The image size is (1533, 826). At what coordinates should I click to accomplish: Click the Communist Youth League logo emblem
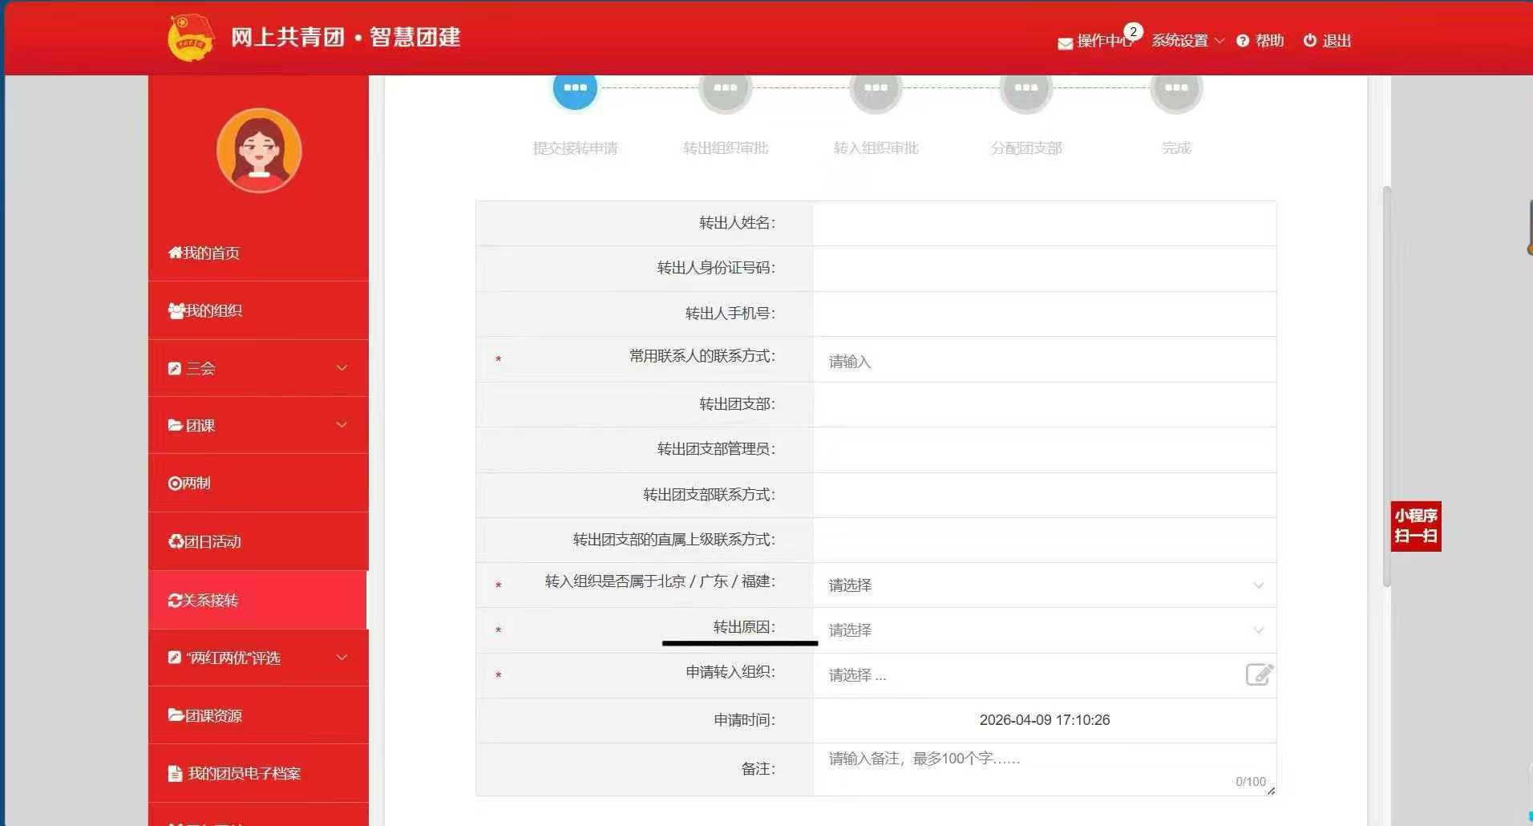(x=191, y=38)
